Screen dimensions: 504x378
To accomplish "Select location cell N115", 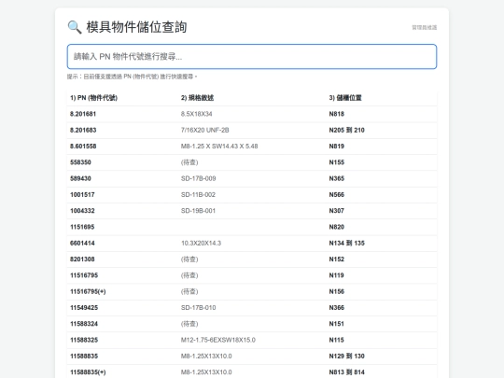I will [336, 340].
